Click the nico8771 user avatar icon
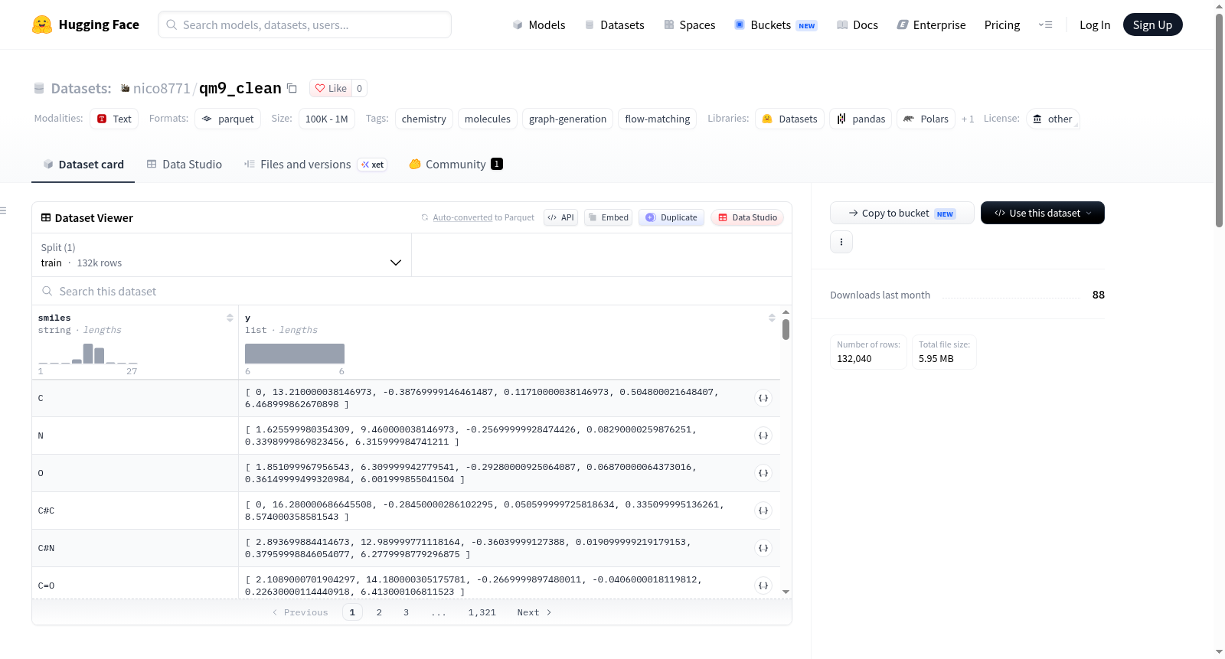1225x659 pixels. coord(126,88)
